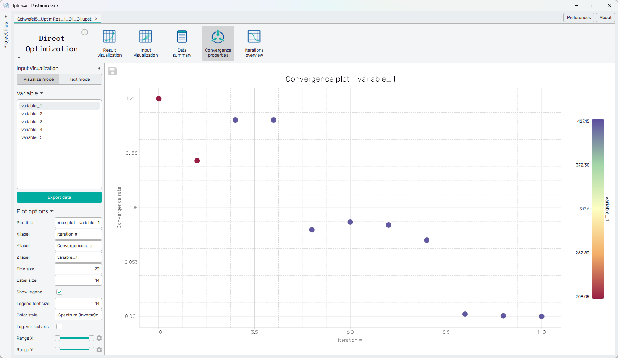
Task: Select Convergence properties icon
Action: 218,43
